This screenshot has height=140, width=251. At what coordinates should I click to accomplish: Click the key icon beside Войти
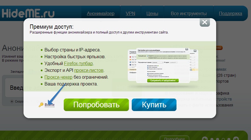pos(41,105)
